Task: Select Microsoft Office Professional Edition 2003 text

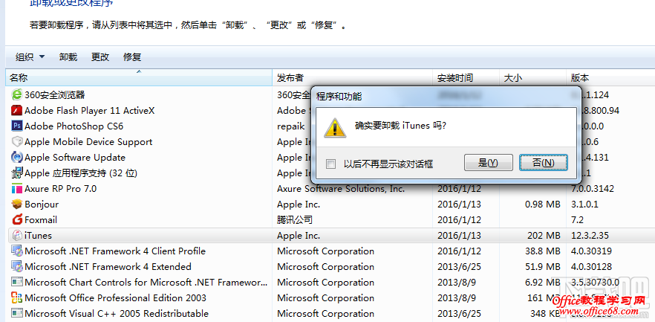Action: (116, 297)
